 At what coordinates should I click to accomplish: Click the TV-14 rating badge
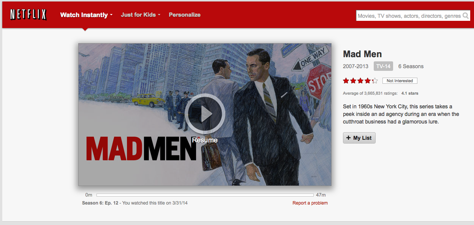point(383,66)
